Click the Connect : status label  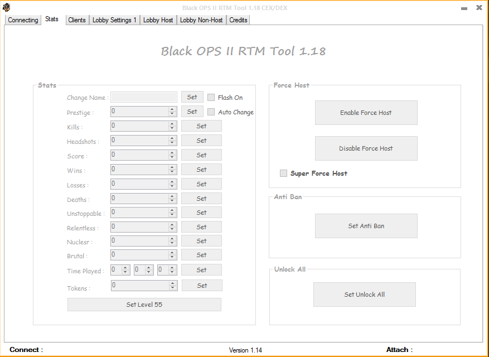pos(26,350)
